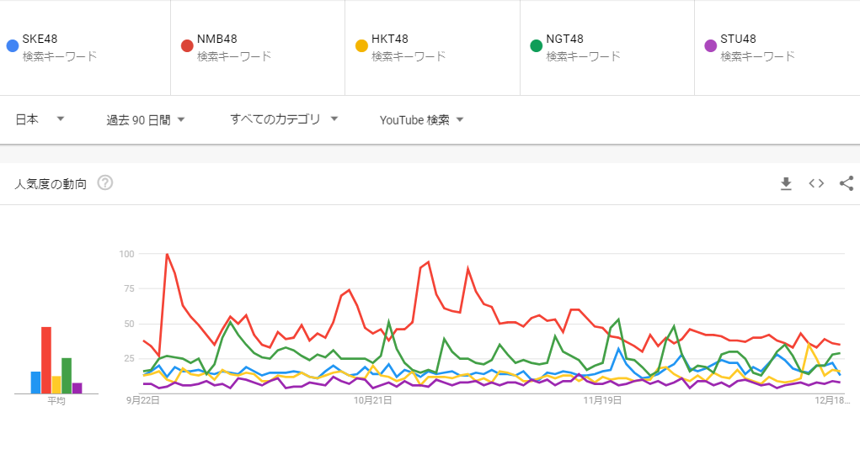Click the embed code icon
This screenshot has height=454, width=860.
click(816, 183)
